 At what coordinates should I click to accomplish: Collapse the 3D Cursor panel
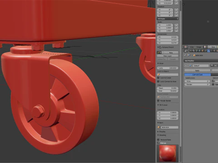point(158,105)
